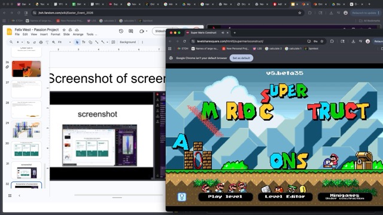This screenshot has width=383, height=215.
Task: Star the Felix West presentation title
Action: [64, 30]
